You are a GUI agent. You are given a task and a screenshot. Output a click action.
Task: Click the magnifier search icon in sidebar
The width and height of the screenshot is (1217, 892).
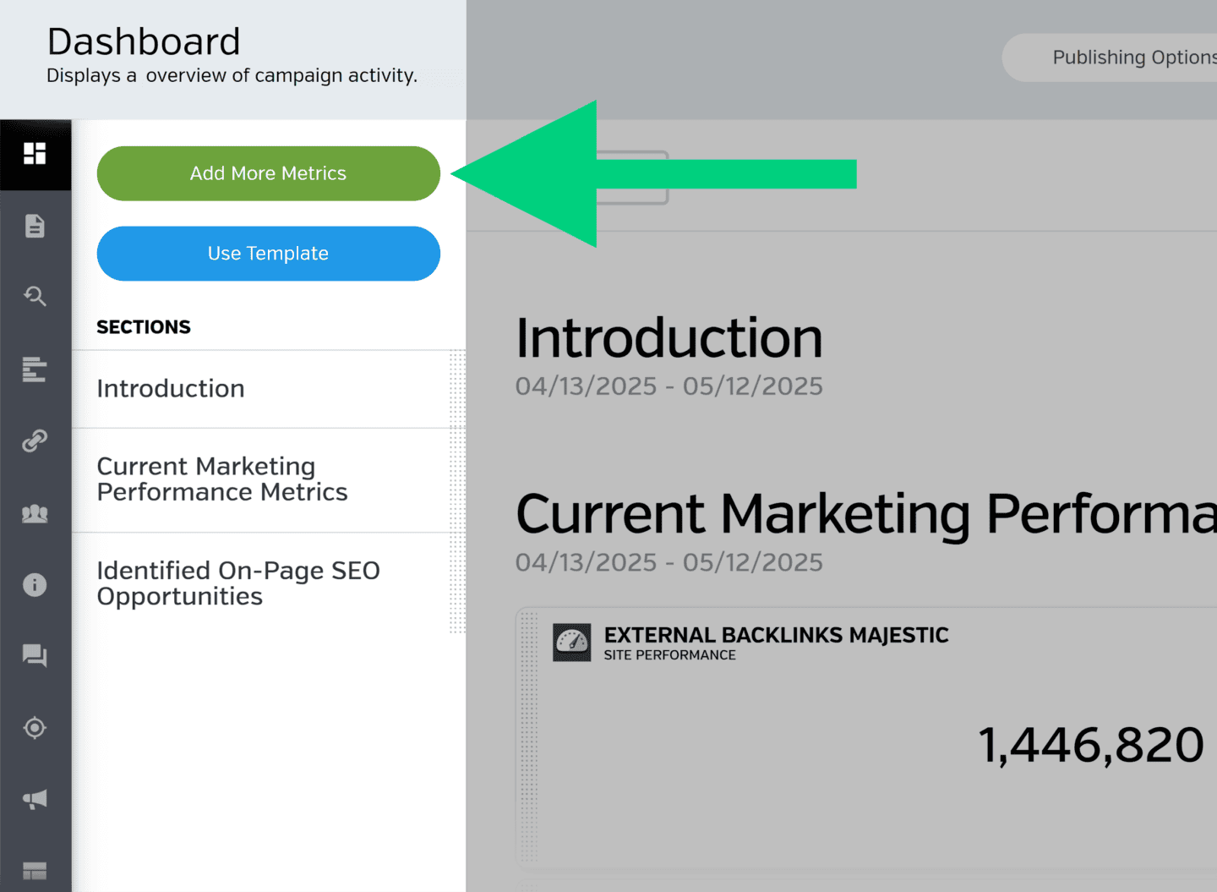point(35,296)
